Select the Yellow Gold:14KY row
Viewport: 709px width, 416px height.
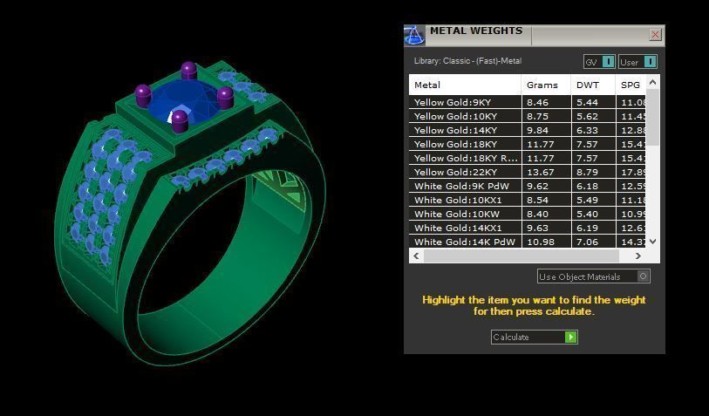tap(528, 130)
